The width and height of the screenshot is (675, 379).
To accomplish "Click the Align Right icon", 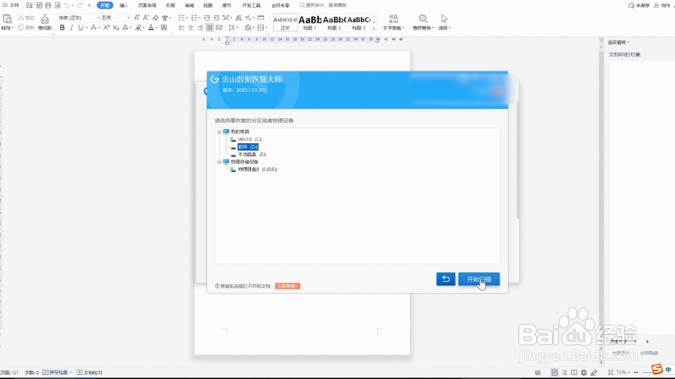I will pyautogui.click(x=200, y=27).
